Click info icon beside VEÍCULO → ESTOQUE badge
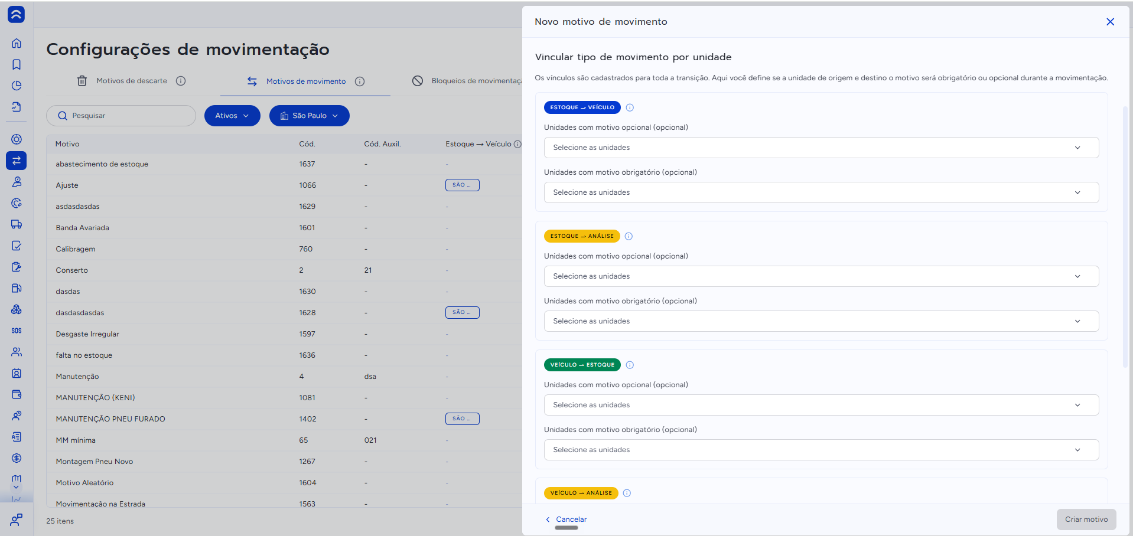 tap(630, 365)
